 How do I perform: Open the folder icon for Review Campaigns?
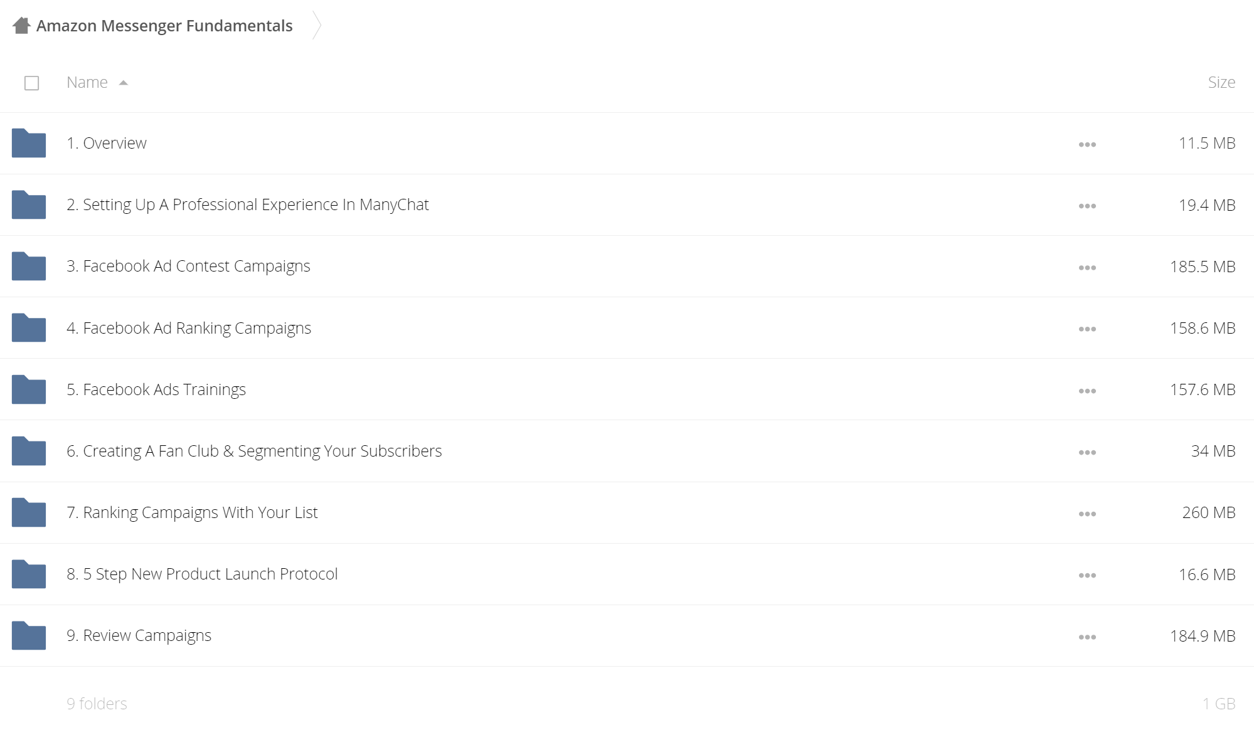[29, 635]
